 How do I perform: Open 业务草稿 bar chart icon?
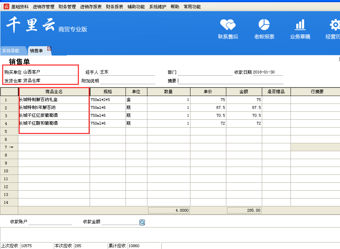300,25
